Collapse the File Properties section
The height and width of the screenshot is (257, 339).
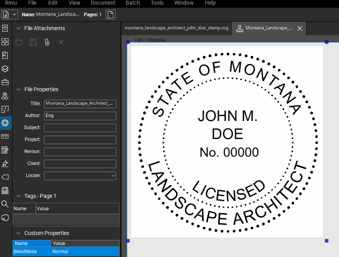tap(19, 90)
